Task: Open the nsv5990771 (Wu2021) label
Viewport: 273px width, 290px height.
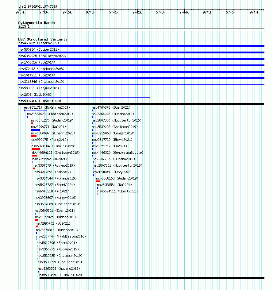Action: click(48, 127)
